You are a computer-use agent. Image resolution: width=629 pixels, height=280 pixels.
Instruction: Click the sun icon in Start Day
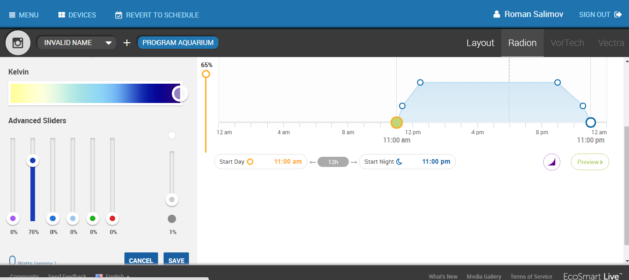click(x=250, y=162)
